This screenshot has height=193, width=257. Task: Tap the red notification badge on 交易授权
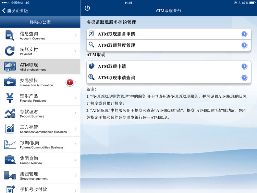70,82
